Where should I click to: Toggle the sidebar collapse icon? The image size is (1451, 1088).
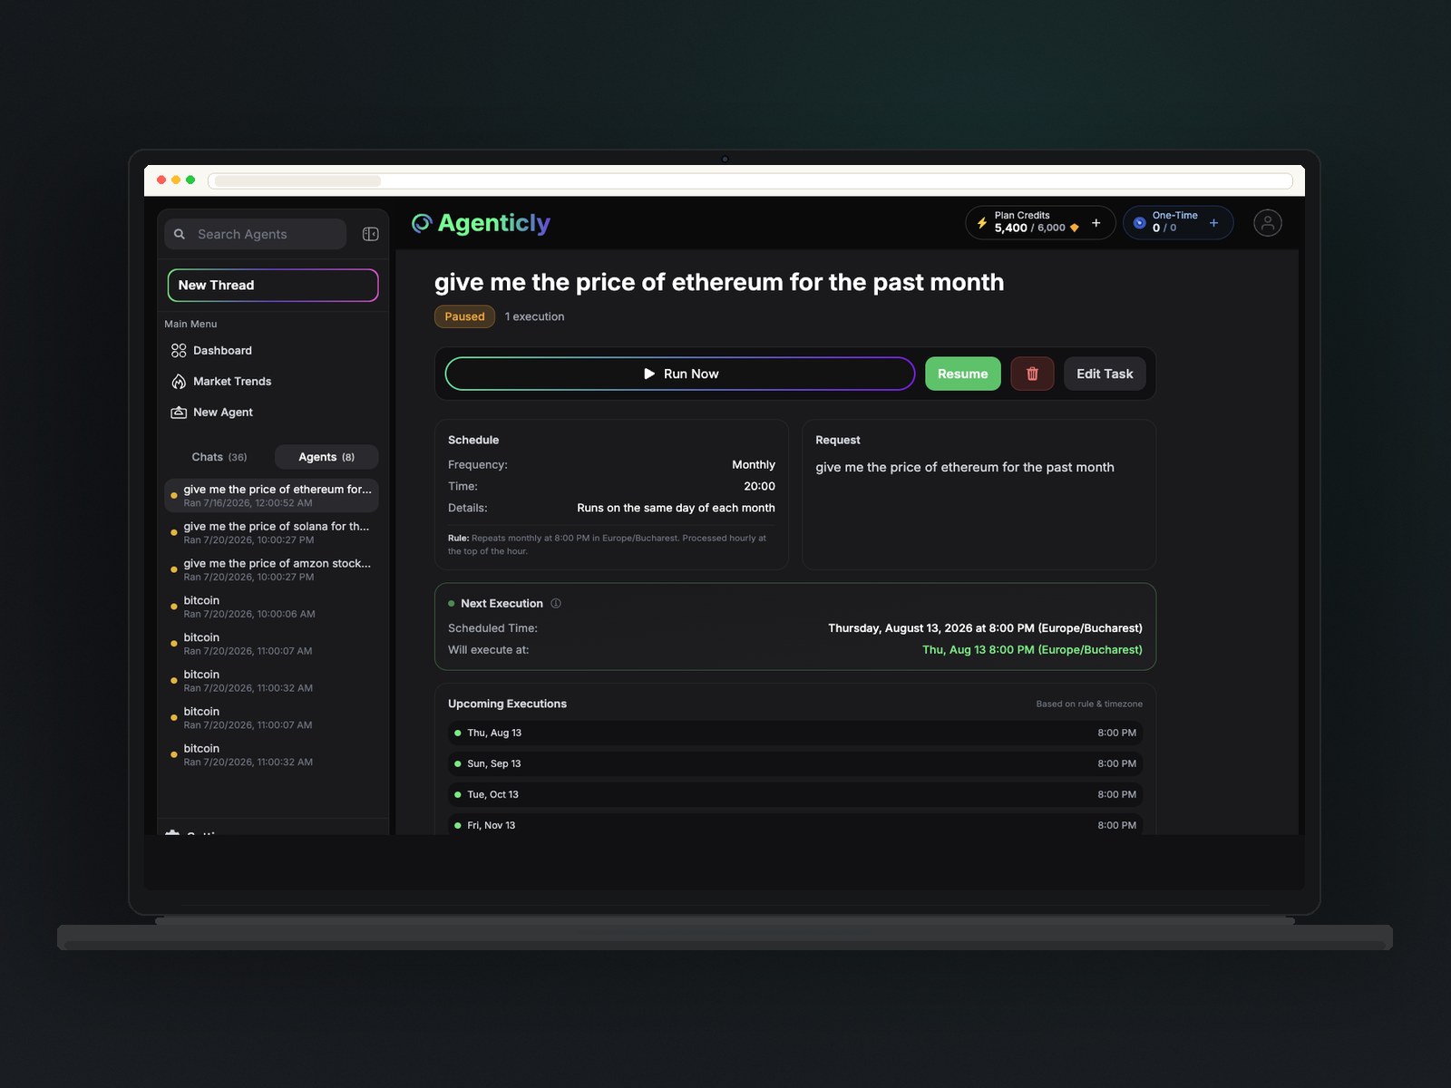tap(370, 234)
